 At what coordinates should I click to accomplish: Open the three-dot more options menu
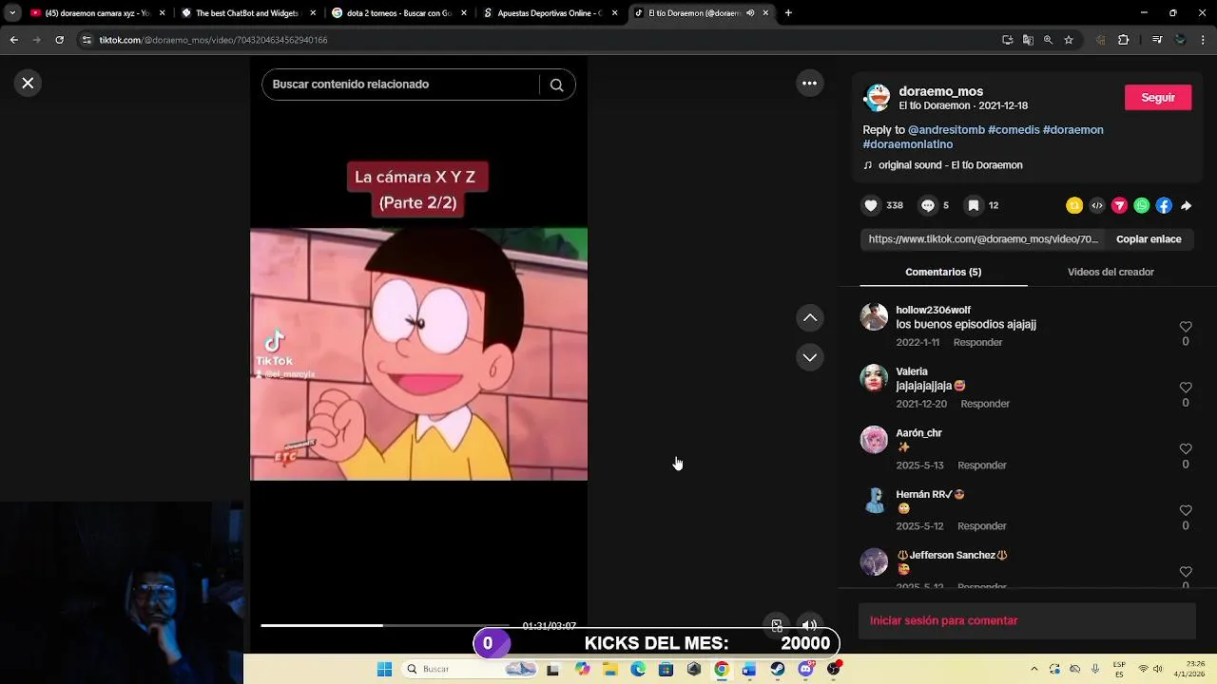tap(809, 84)
